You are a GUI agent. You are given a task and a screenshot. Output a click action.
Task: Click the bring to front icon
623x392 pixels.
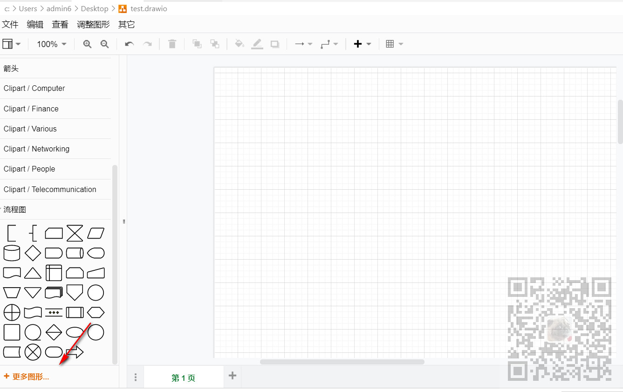coord(197,44)
